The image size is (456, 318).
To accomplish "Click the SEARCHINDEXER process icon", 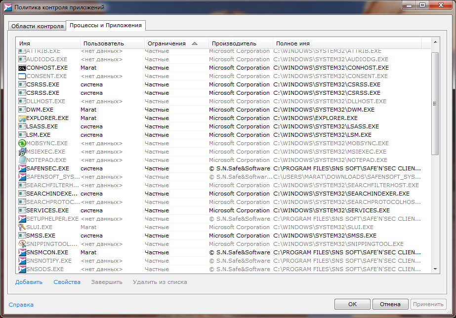I will click(22, 194).
